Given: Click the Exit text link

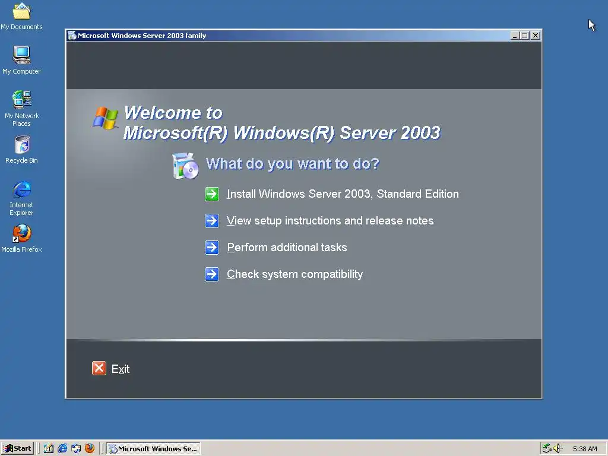Looking at the screenshot, I should click(x=121, y=369).
